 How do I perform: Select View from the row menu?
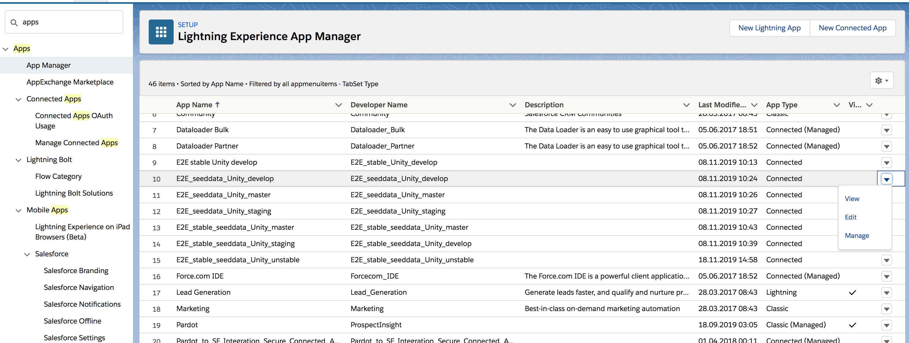point(852,199)
